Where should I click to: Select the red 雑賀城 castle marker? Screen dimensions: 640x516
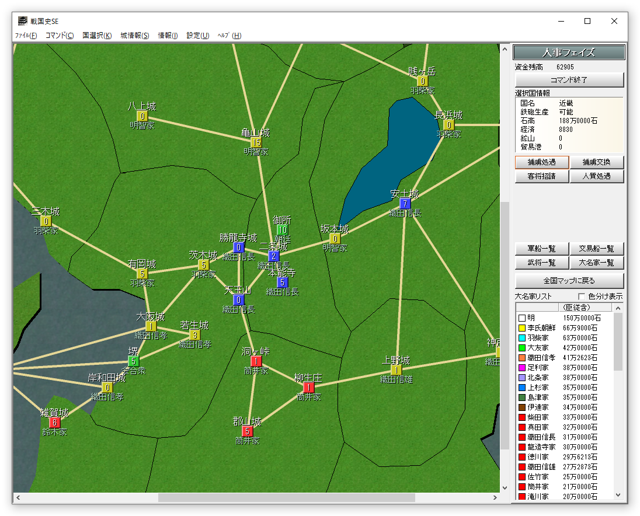coord(54,422)
